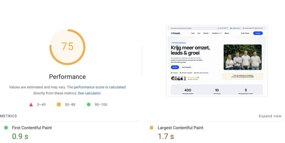This screenshot has height=143, width=285.
Task: Click the Bijleren menu in the preview navigation
Action: click(227, 33)
